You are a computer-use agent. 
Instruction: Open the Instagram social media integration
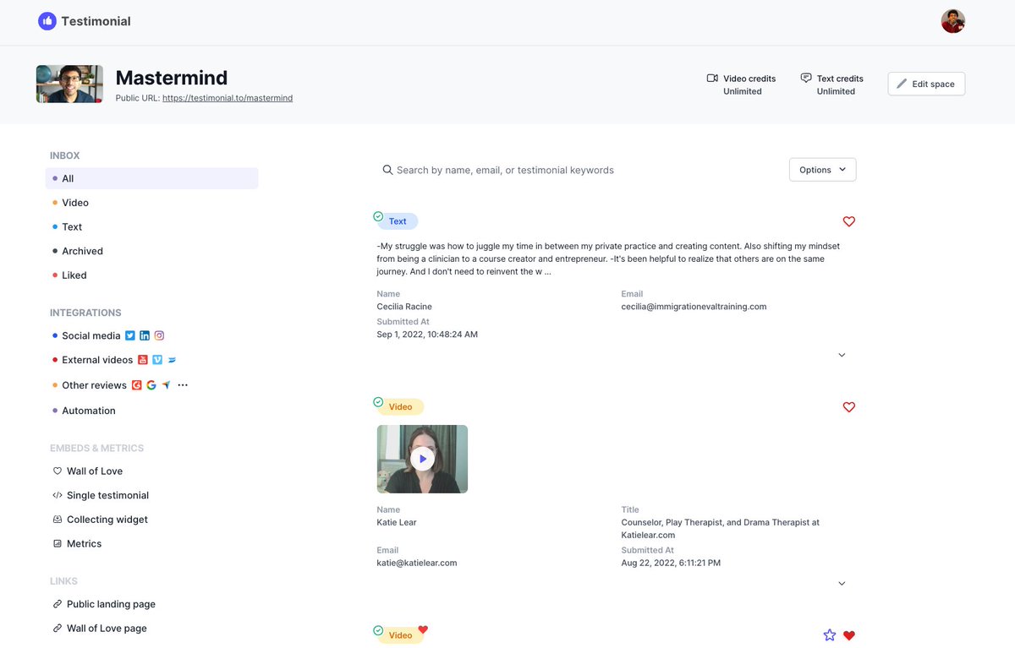pos(159,335)
